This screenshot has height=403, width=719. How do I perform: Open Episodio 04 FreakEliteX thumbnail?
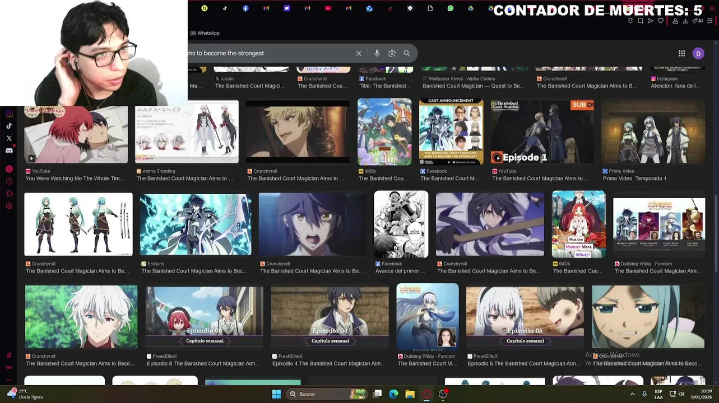[330, 317]
